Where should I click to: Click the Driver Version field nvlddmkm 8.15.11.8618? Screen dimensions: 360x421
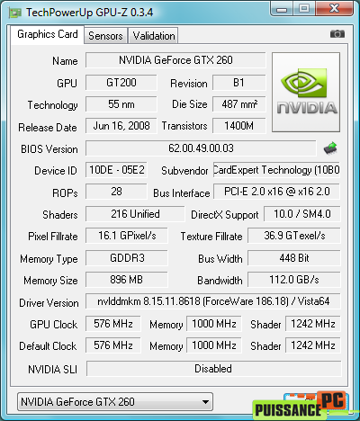pos(213,301)
